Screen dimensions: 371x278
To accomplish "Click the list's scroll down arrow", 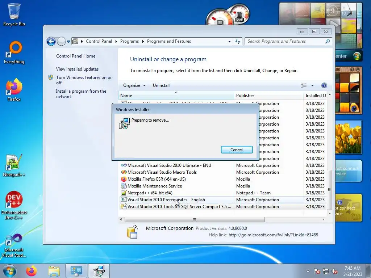I will (330, 214).
